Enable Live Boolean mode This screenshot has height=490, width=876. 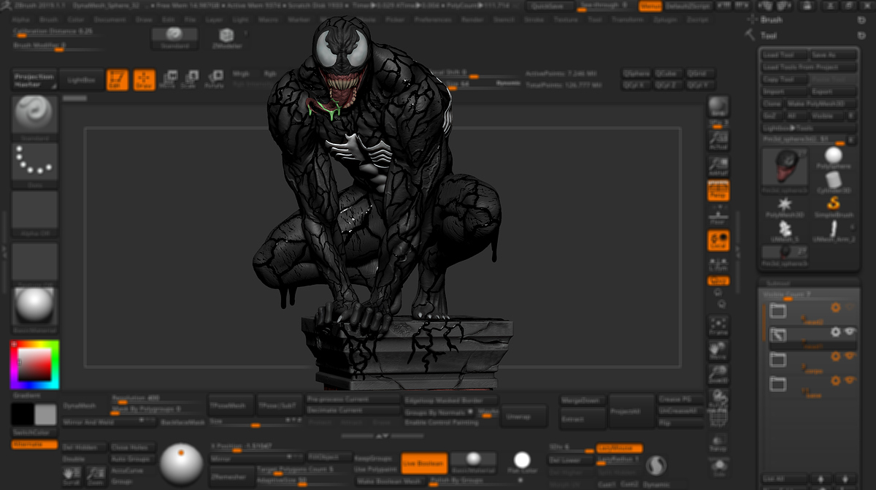[423, 464]
